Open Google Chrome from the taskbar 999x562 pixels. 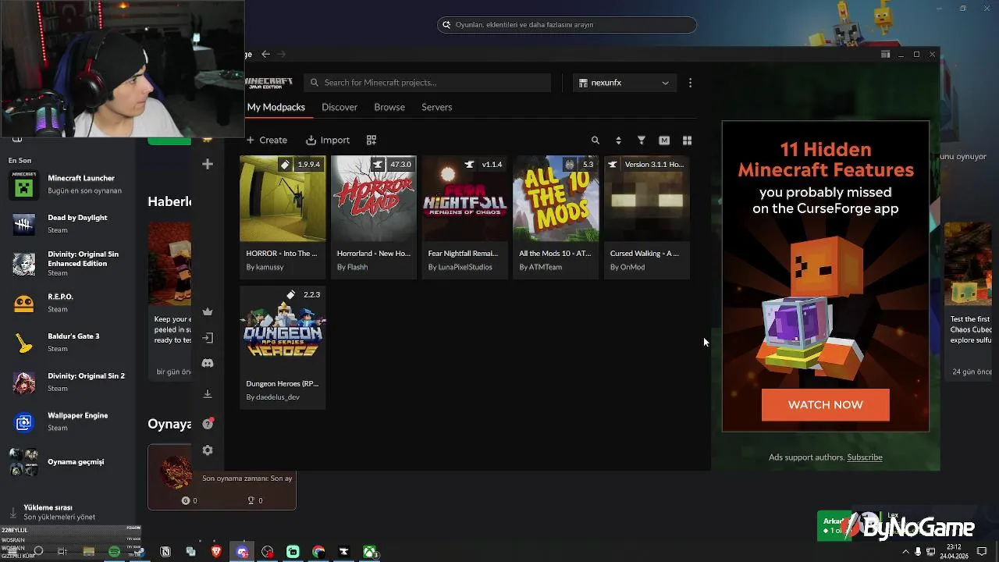click(318, 552)
